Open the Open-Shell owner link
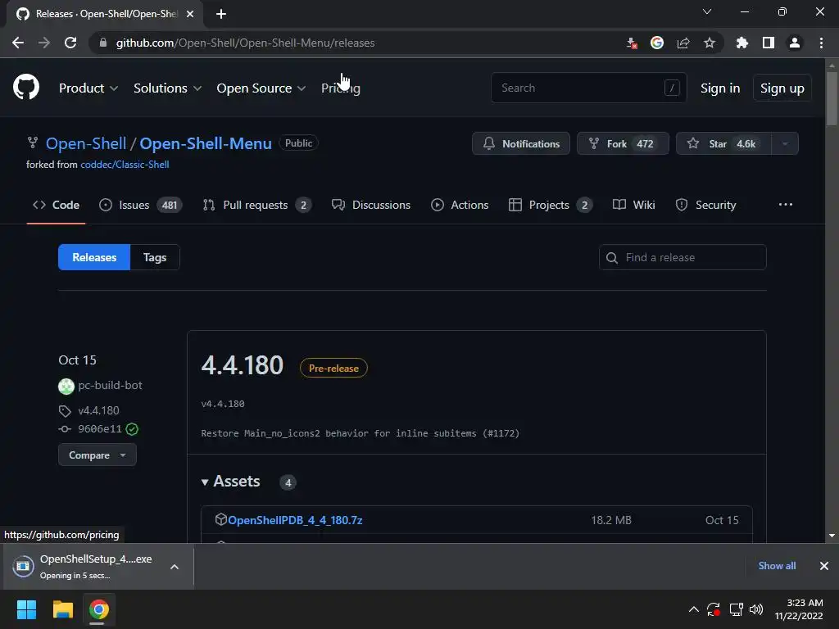 point(86,143)
